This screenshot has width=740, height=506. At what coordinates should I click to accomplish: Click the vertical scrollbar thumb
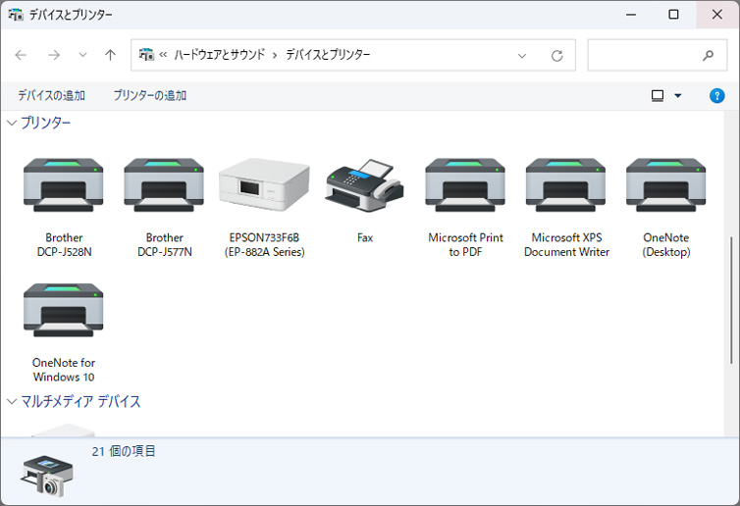point(731,300)
